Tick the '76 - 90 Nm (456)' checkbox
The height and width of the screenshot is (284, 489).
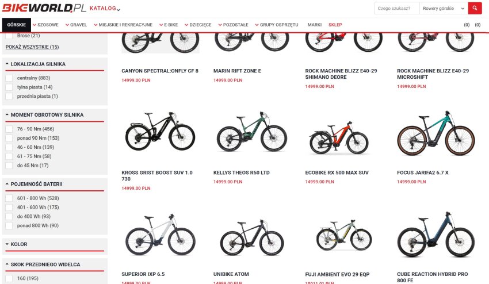9,129
